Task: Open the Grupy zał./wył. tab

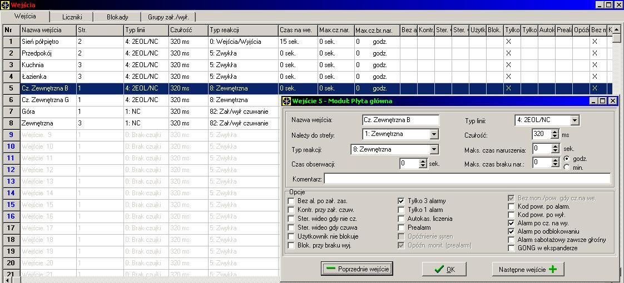Action: [x=169, y=17]
